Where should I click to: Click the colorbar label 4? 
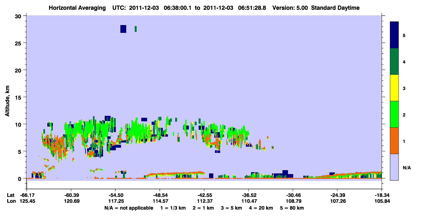[404, 62]
